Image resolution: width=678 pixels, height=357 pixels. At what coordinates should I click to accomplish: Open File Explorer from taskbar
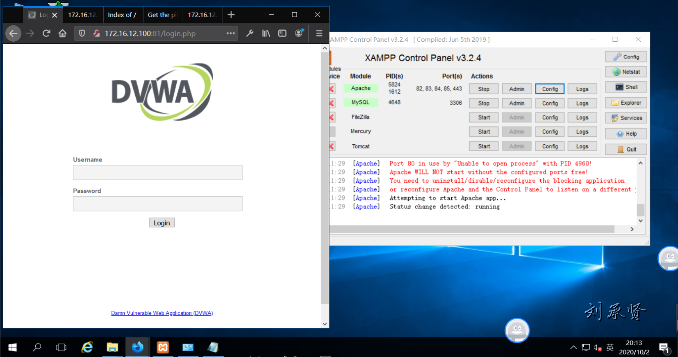point(112,347)
